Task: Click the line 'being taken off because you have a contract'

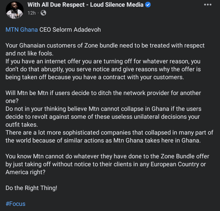Action: tap(95, 77)
